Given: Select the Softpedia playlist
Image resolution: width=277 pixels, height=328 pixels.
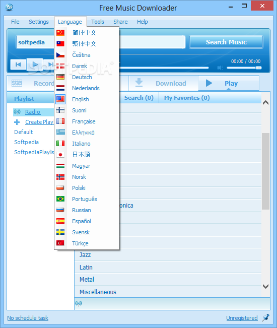Looking at the screenshot, I should point(26,142).
